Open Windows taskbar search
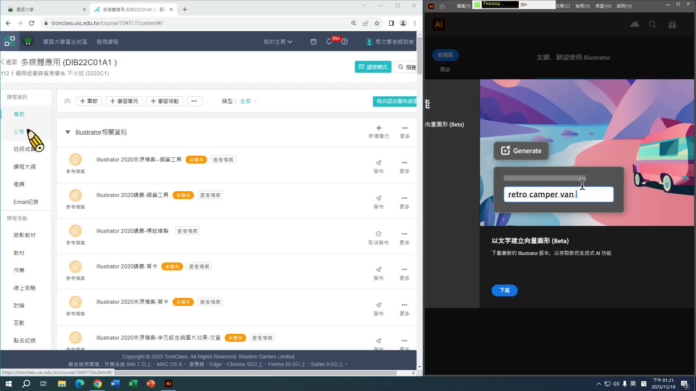The height and width of the screenshot is (391, 696). point(26,383)
